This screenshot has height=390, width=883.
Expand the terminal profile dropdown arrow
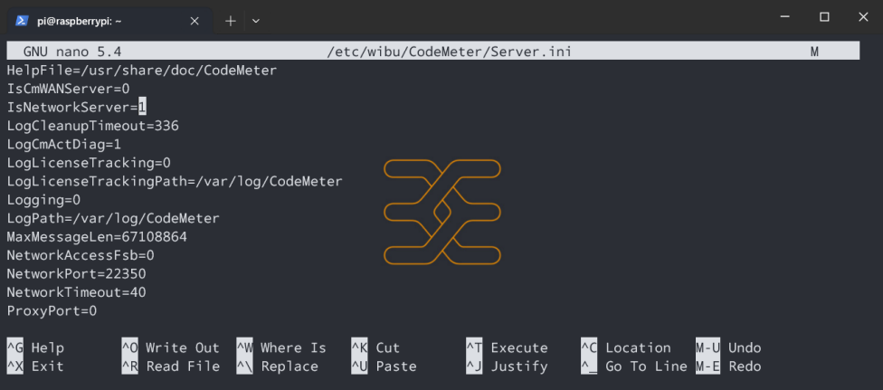click(x=256, y=21)
